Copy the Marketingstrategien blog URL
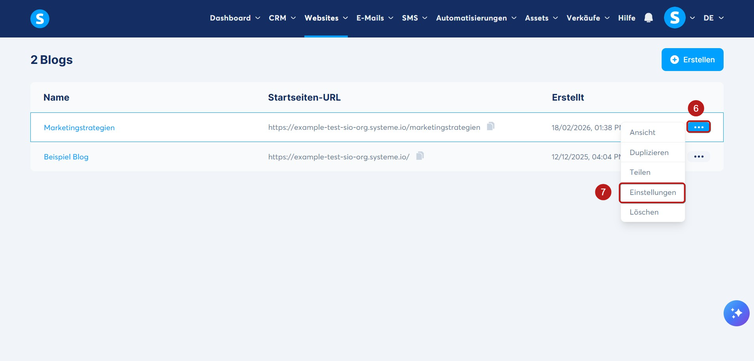This screenshot has width=754, height=361. coord(491,126)
